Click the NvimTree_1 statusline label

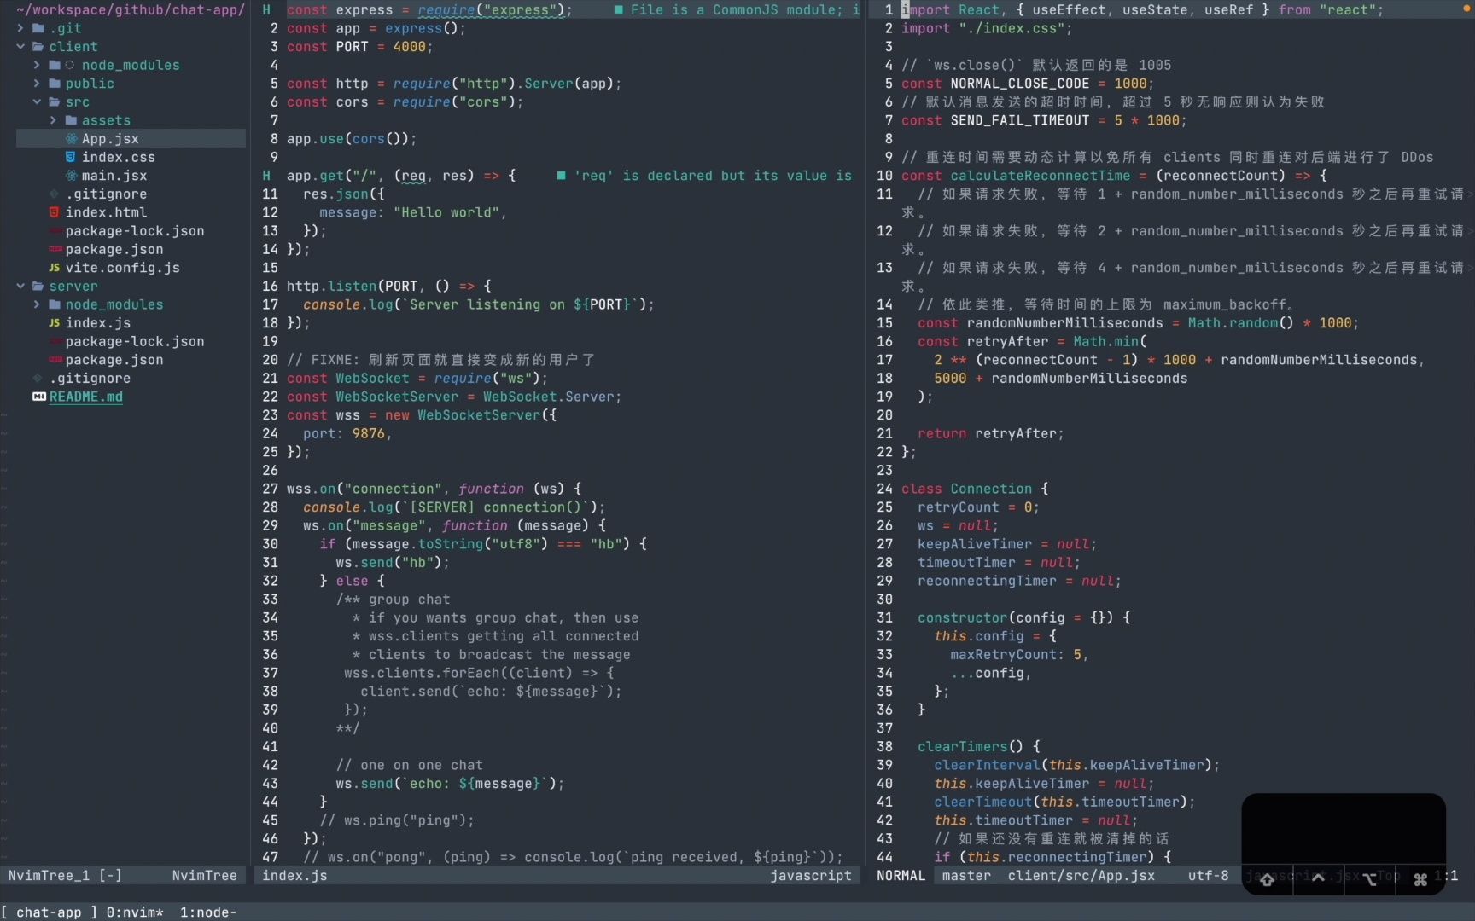pyautogui.click(x=49, y=876)
